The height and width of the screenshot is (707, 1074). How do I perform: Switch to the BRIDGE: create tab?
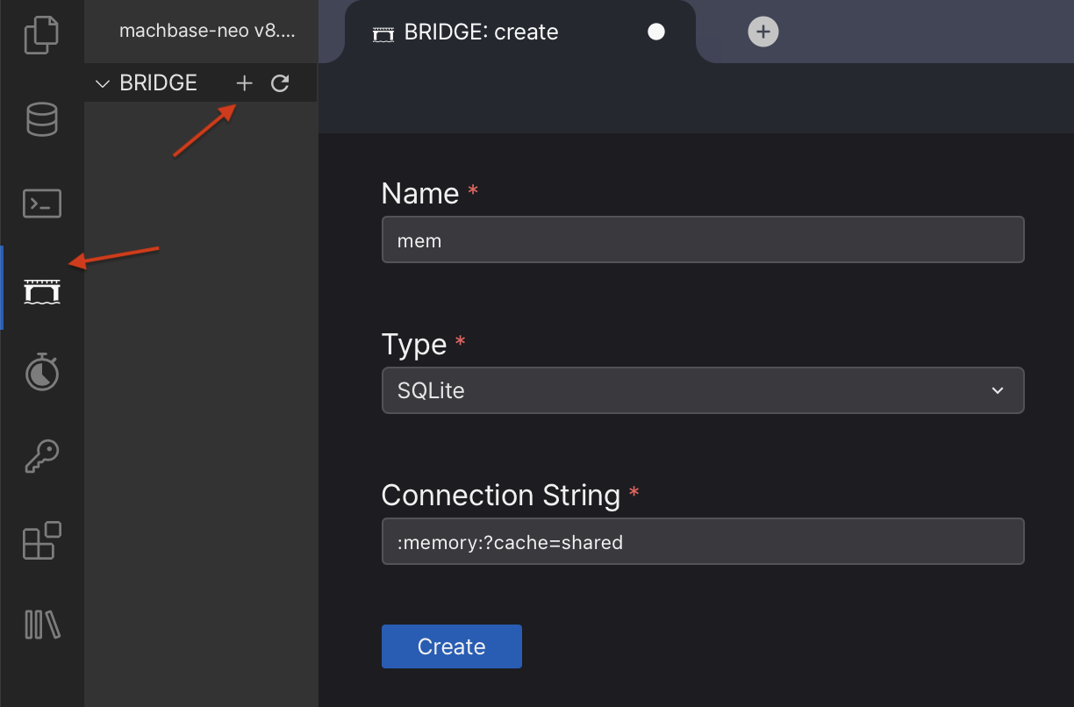click(x=481, y=32)
